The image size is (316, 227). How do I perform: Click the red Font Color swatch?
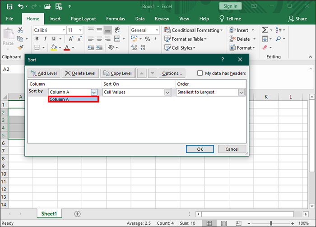67,48
